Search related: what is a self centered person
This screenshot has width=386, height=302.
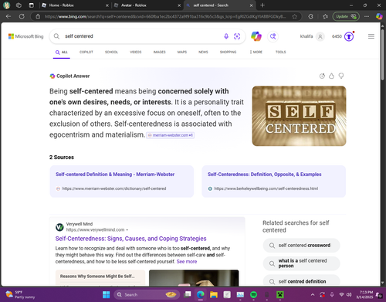301,263
